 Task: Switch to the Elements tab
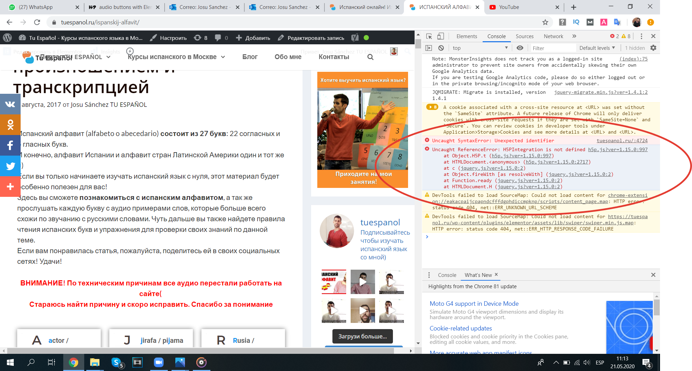coord(466,36)
